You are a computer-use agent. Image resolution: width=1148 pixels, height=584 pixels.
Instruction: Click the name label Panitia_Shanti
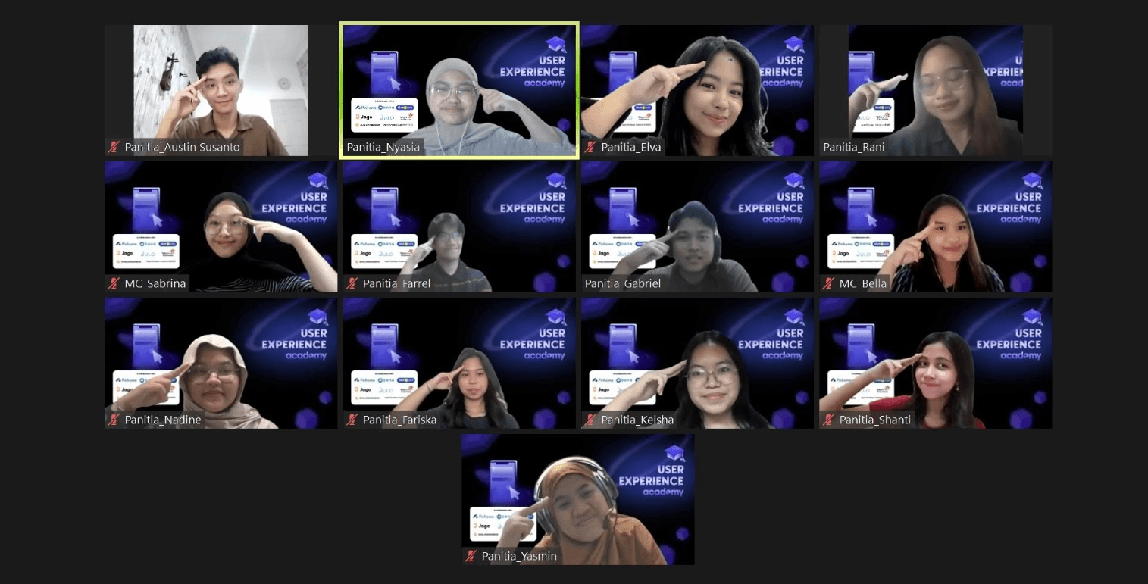[x=875, y=420]
